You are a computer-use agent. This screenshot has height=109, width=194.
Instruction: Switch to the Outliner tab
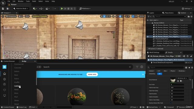pyautogui.click(x=182, y=13)
